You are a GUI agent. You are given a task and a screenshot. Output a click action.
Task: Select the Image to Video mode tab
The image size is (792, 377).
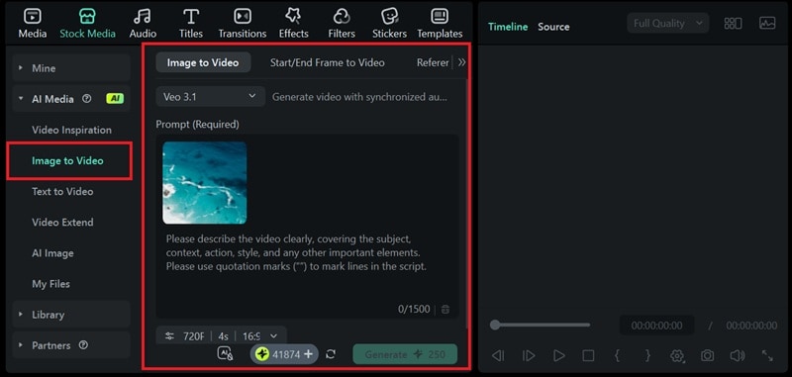(x=203, y=62)
